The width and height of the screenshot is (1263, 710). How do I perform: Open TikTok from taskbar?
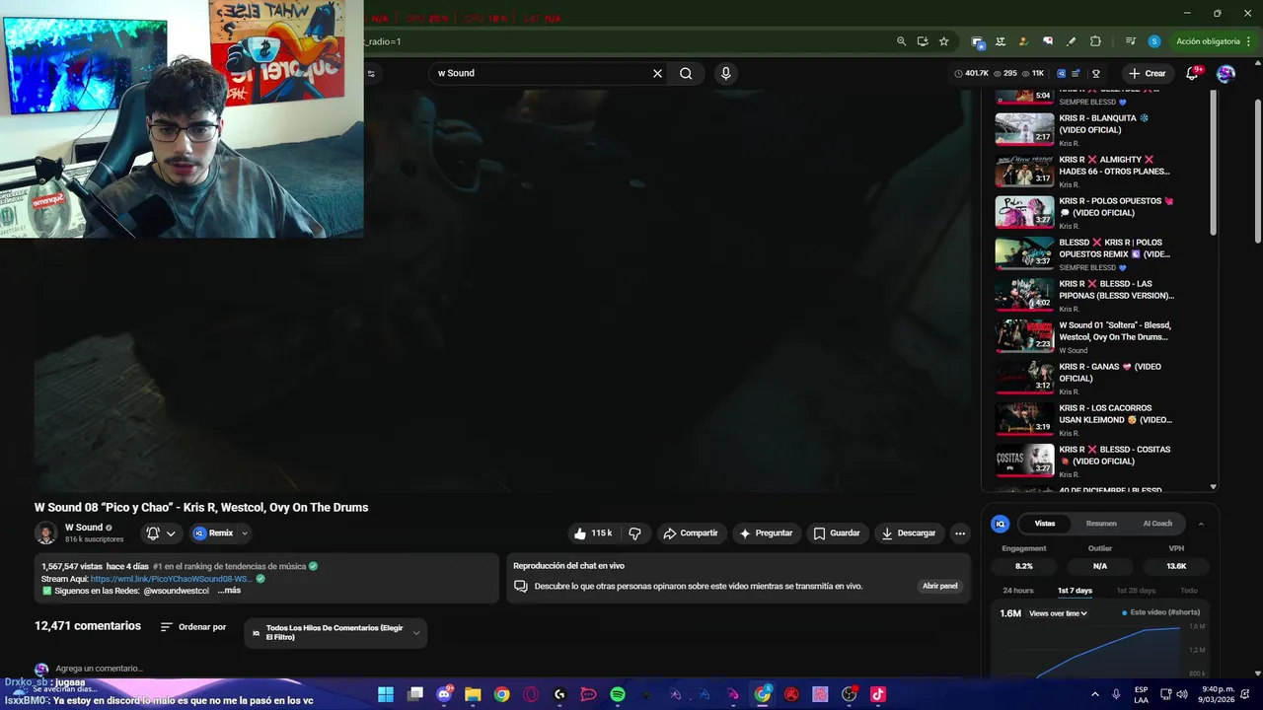pos(878,694)
